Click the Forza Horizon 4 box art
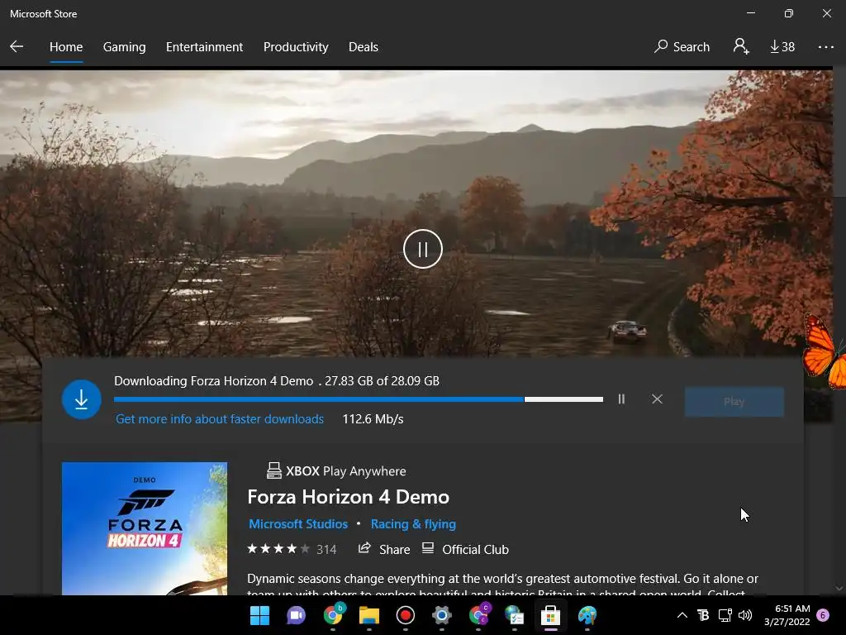Screen dimensions: 846x635 point(145,528)
